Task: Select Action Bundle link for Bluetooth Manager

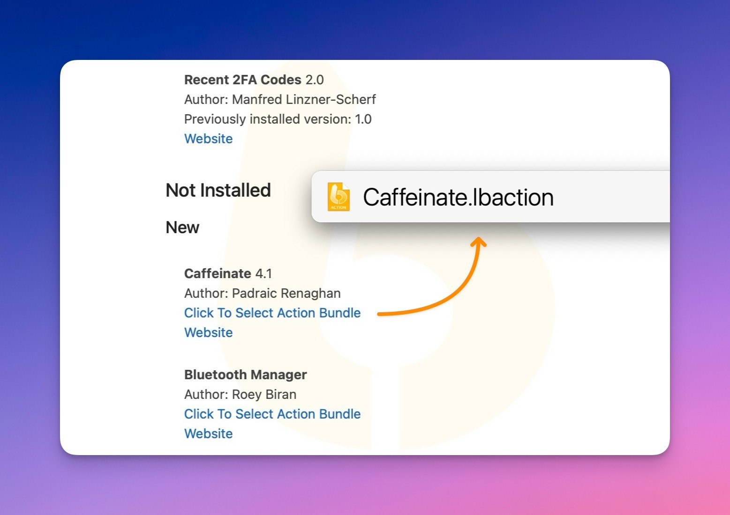Action: (x=272, y=414)
